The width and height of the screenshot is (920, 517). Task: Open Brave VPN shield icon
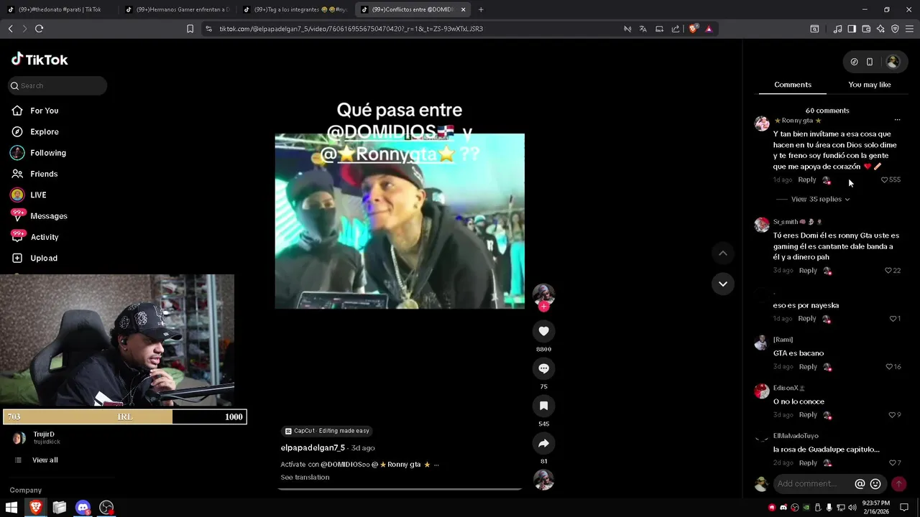pos(895,29)
